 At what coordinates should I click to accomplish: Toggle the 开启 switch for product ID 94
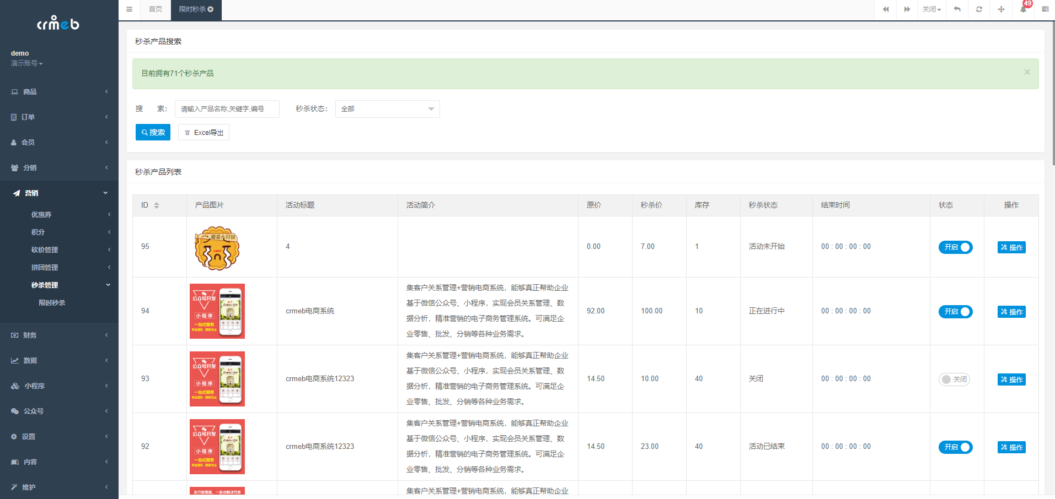click(956, 312)
